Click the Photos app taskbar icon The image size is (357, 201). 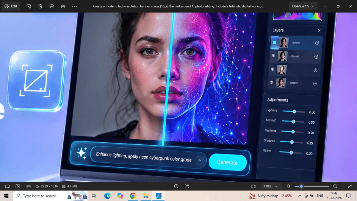pyautogui.click(x=159, y=196)
